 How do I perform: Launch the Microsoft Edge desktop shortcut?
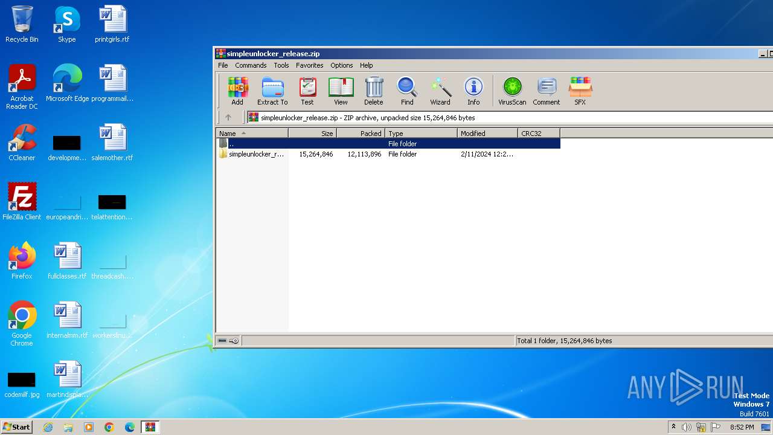coord(67,83)
